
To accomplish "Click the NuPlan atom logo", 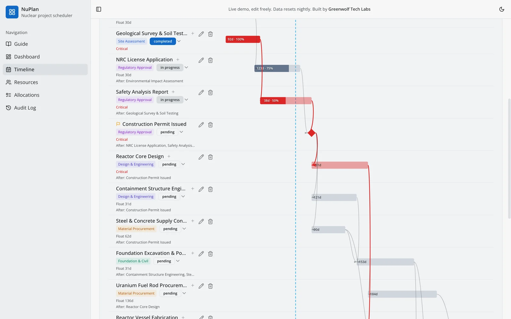I will [x=12, y=12].
